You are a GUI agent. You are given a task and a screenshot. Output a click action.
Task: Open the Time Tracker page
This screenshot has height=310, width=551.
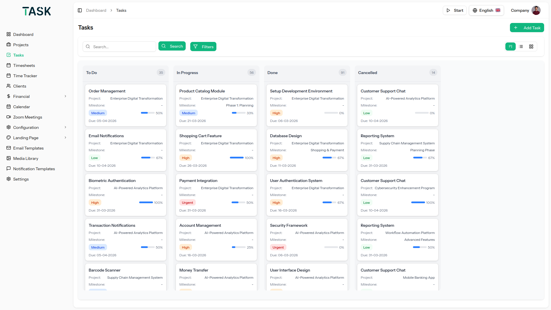25,76
